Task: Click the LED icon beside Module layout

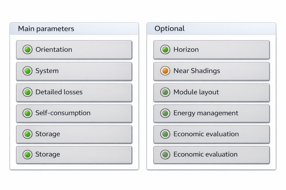Action: [165, 92]
